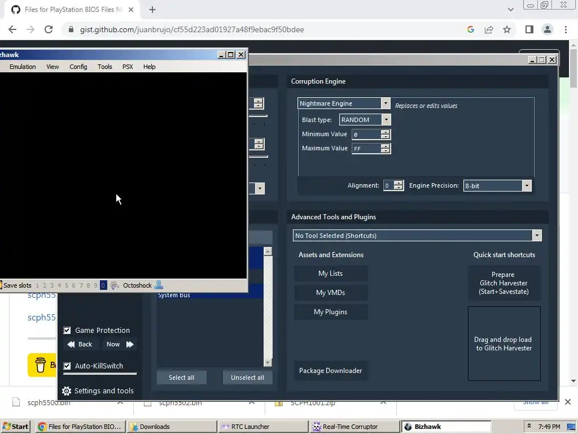Click the Game Protection Back arrow icon
The height and width of the screenshot is (434, 578).
point(71,344)
